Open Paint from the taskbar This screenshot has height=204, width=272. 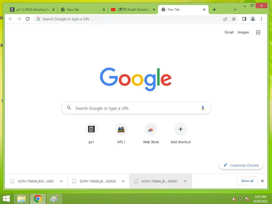tap(54, 199)
